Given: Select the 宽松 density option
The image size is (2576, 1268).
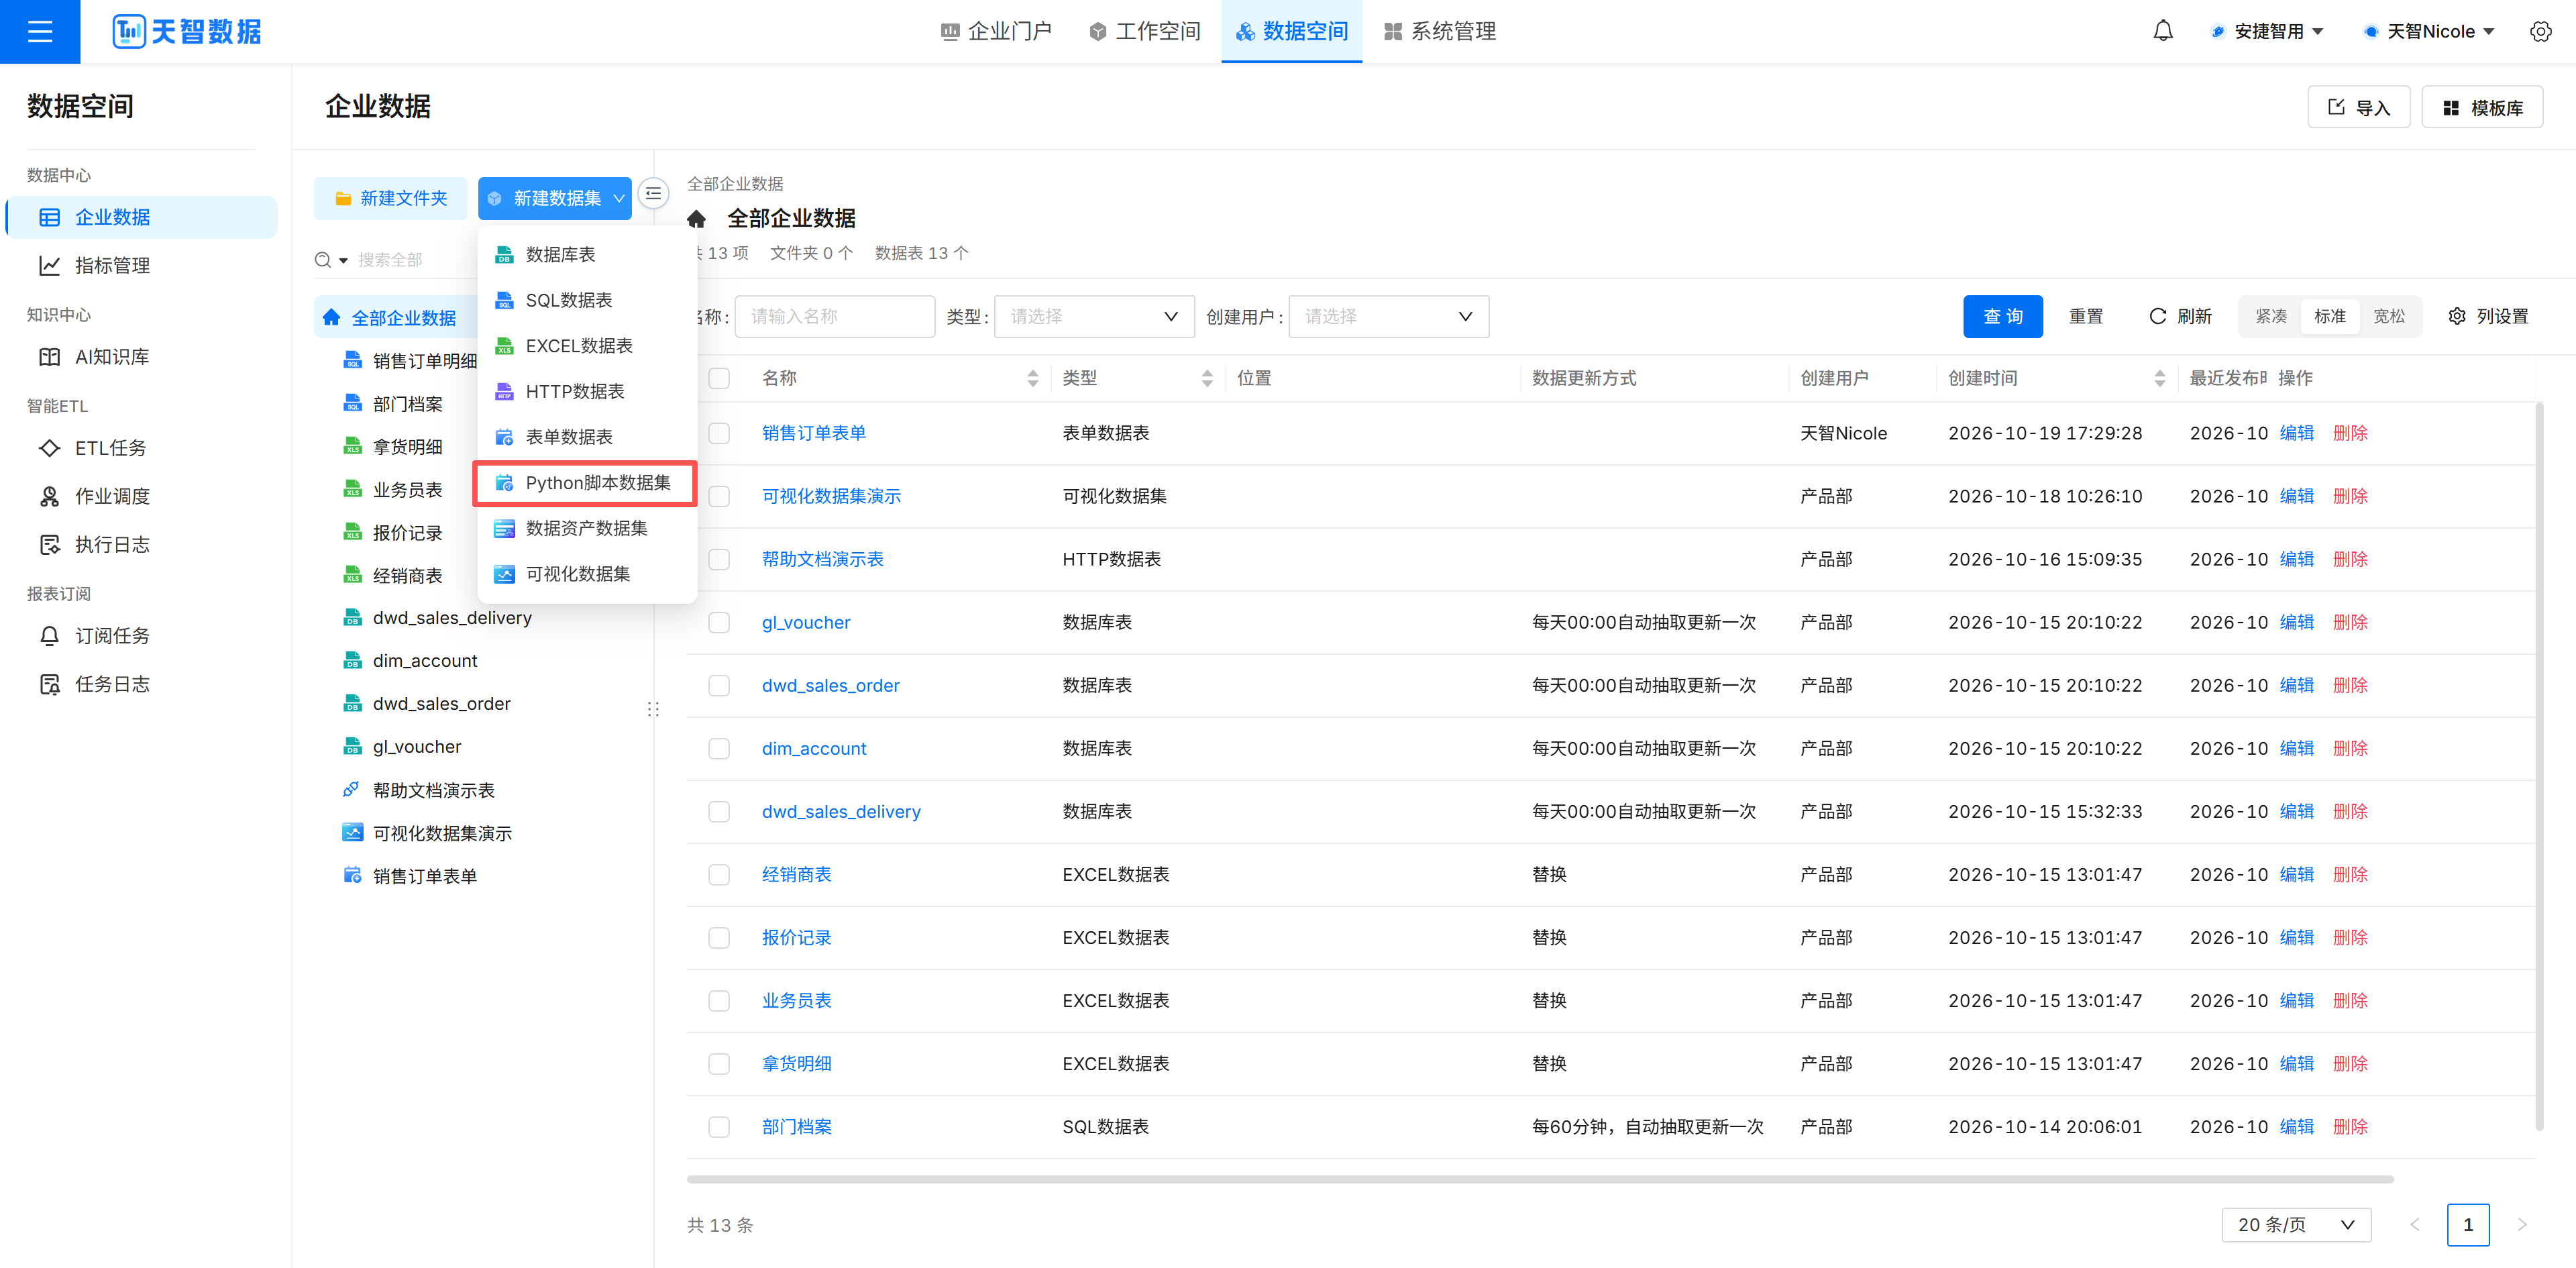Looking at the screenshot, I should (x=2389, y=316).
